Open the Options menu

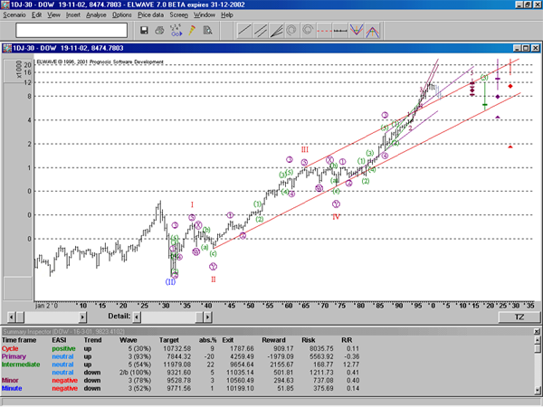pyautogui.click(x=121, y=15)
